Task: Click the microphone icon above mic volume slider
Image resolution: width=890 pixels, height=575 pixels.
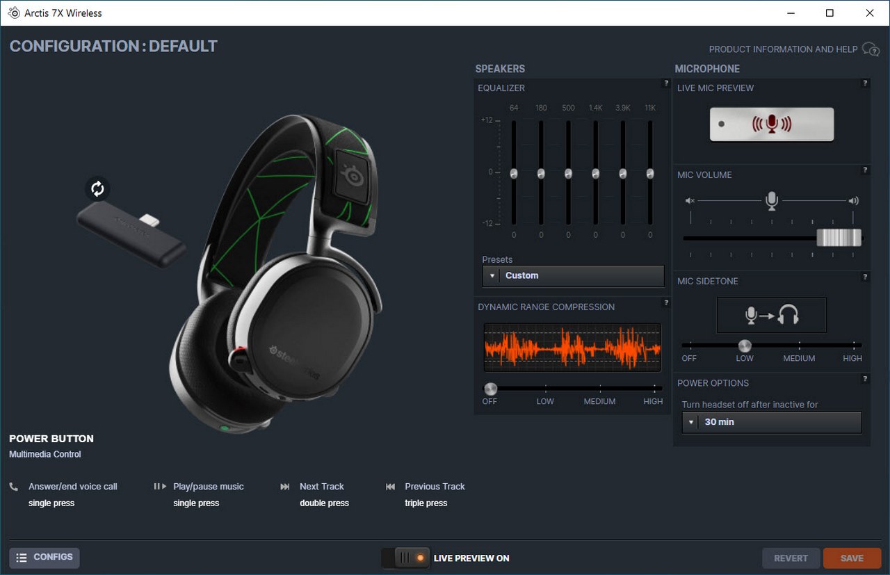Action: click(771, 201)
